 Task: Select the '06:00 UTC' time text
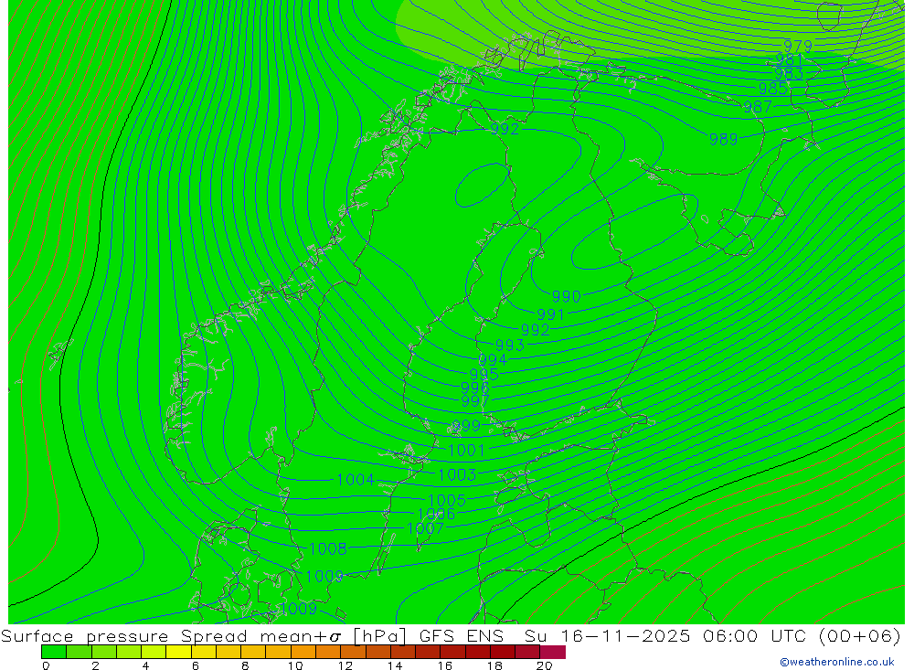754,635
